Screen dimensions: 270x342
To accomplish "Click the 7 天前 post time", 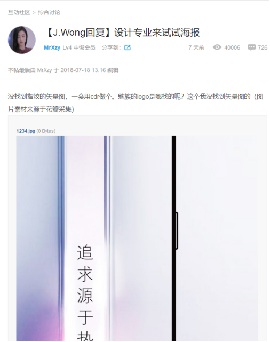I will (196, 47).
